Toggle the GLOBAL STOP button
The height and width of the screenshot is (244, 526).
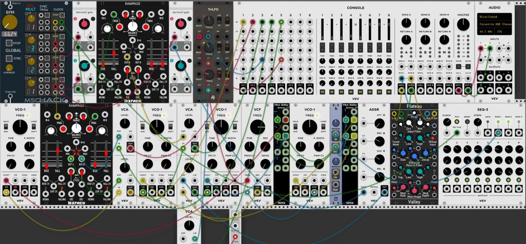pos(9,43)
